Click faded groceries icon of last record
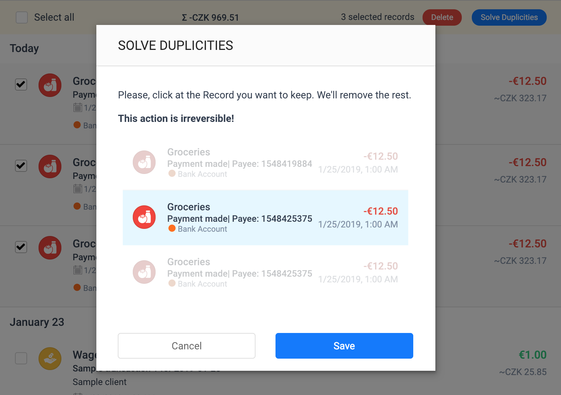Image resolution: width=561 pixels, height=395 pixels. coord(144,272)
